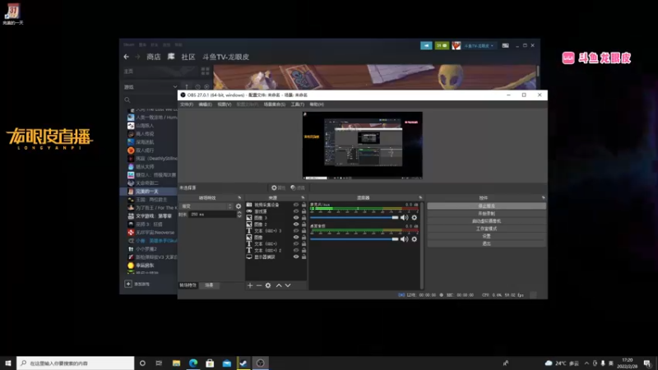658x370 pixels.
Task: Pop out the sources dock
Action: (303, 197)
